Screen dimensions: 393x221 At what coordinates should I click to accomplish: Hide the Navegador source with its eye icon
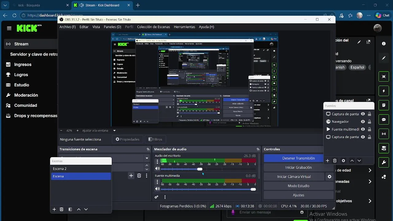pos(363,122)
